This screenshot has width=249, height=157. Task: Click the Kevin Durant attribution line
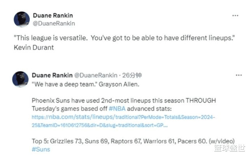click(34, 47)
